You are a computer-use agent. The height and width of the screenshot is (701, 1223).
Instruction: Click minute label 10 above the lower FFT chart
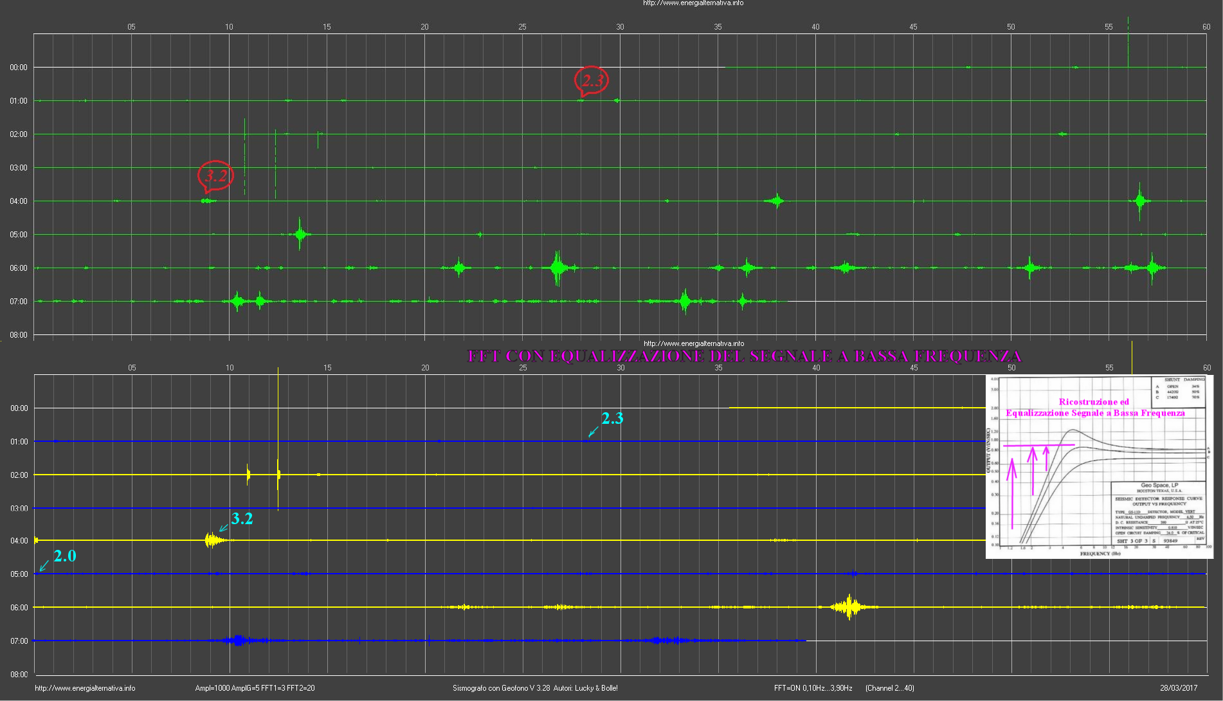click(230, 368)
